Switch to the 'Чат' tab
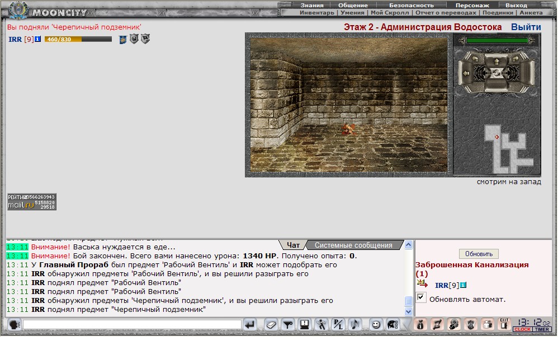 [x=293, y=245]
